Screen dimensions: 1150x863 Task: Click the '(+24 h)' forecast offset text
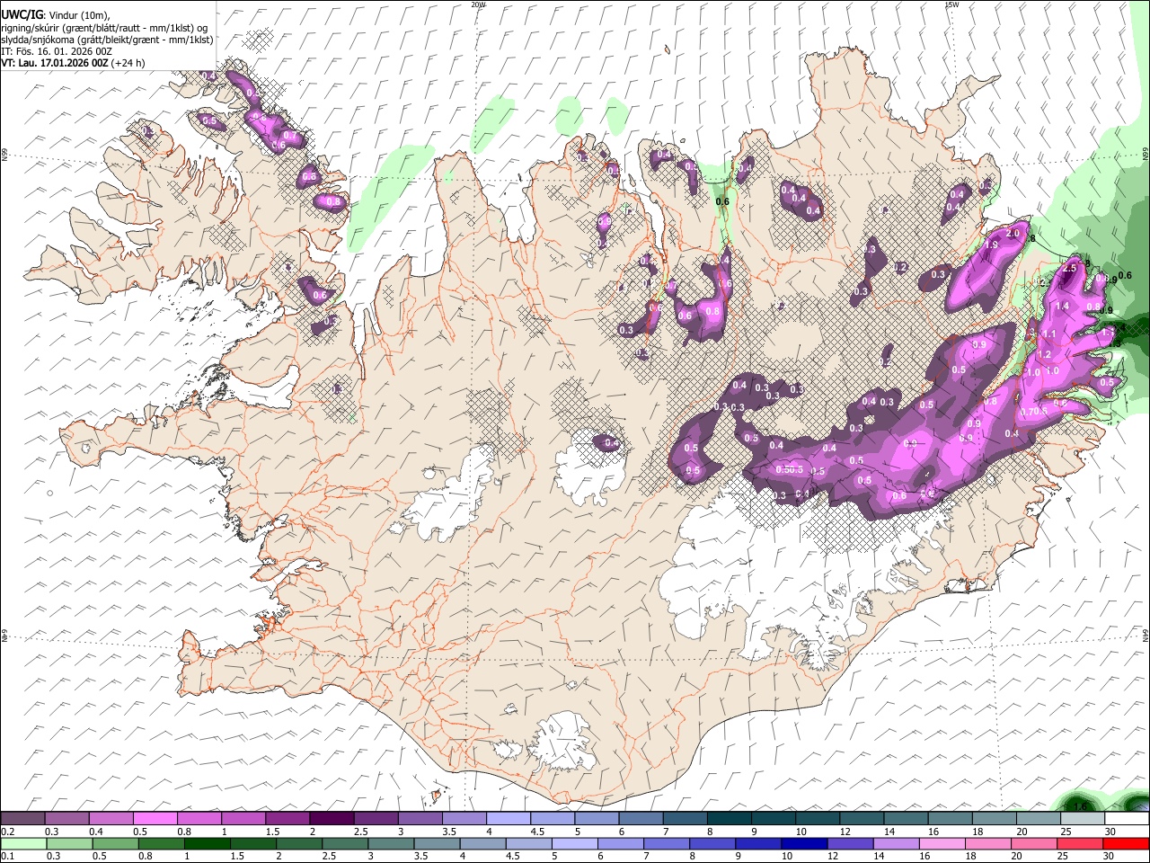pos(128,63)
